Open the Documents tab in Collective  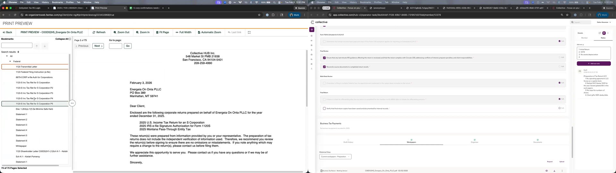538,141
